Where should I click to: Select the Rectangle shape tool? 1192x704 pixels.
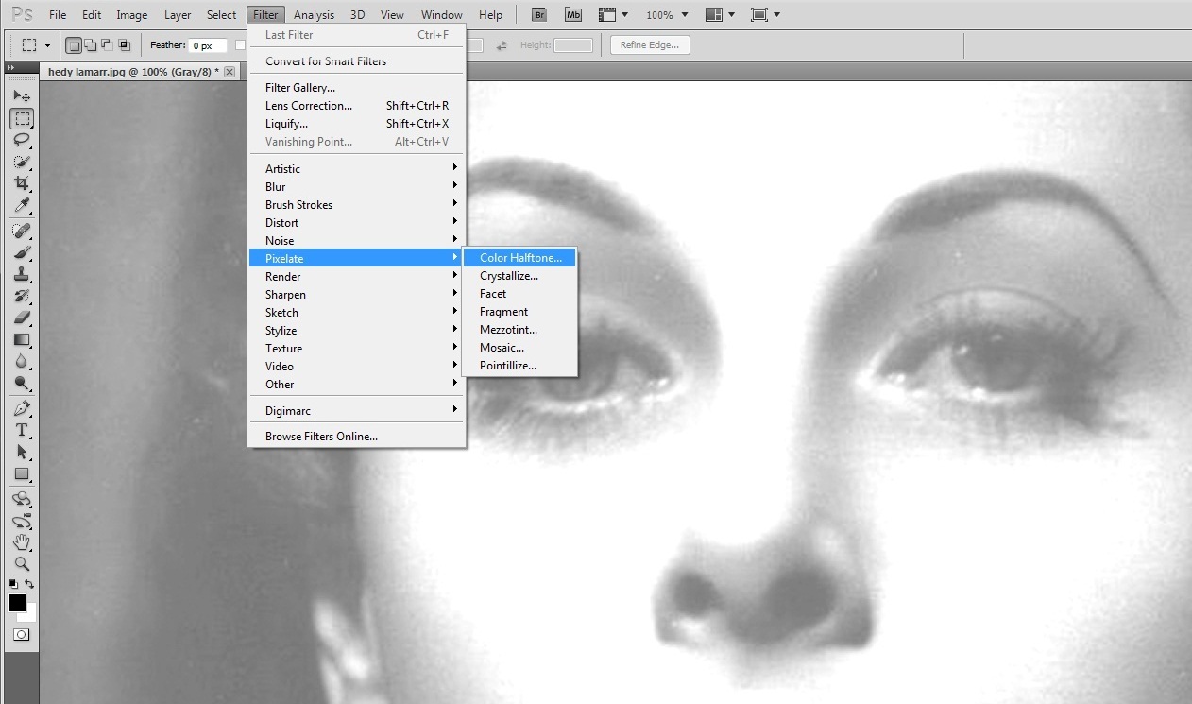(22, 474)
